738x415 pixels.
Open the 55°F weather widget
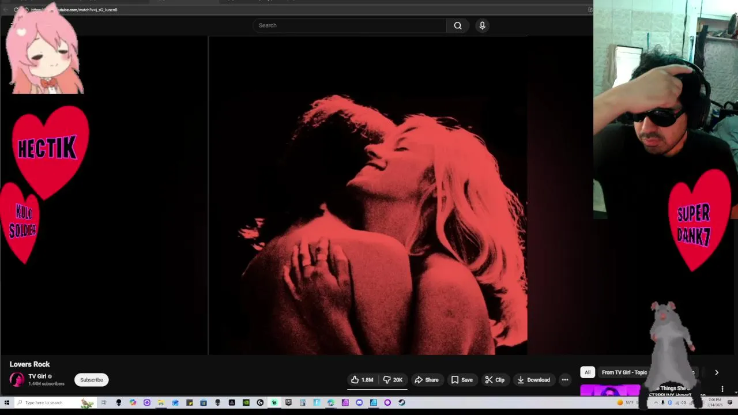626,403
